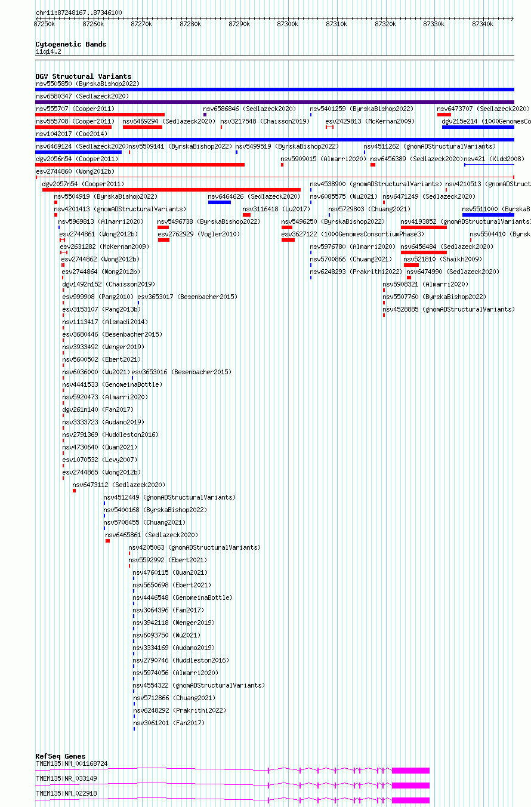
Task: Select nsv3061201 (Fan2017) label
Action: (168, 723)
